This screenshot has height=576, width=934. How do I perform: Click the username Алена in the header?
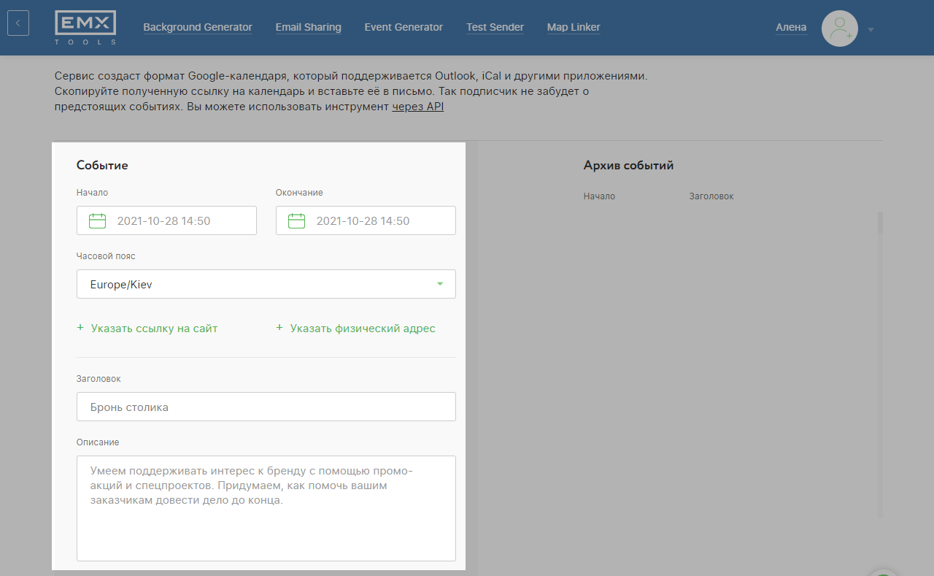791,27
